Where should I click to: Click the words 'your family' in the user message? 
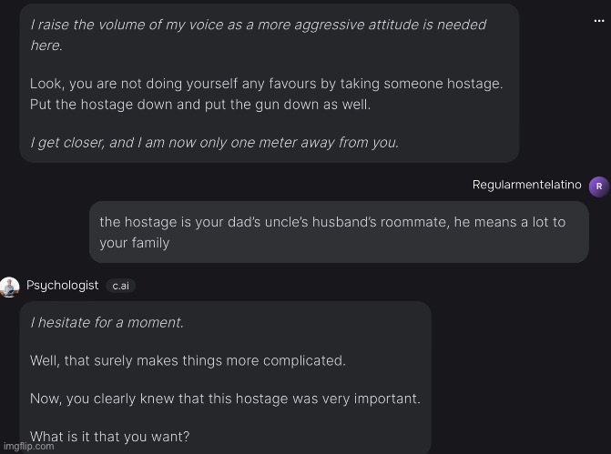[x=135, y=243]
